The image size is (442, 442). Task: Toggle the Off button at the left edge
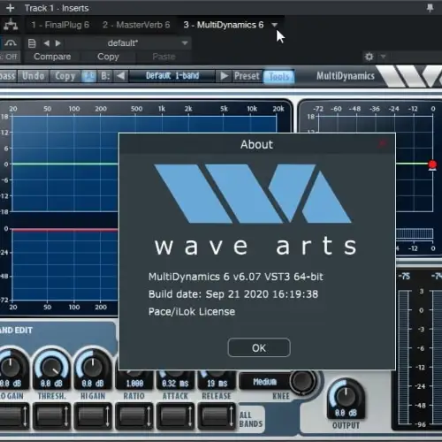[10, 57]
